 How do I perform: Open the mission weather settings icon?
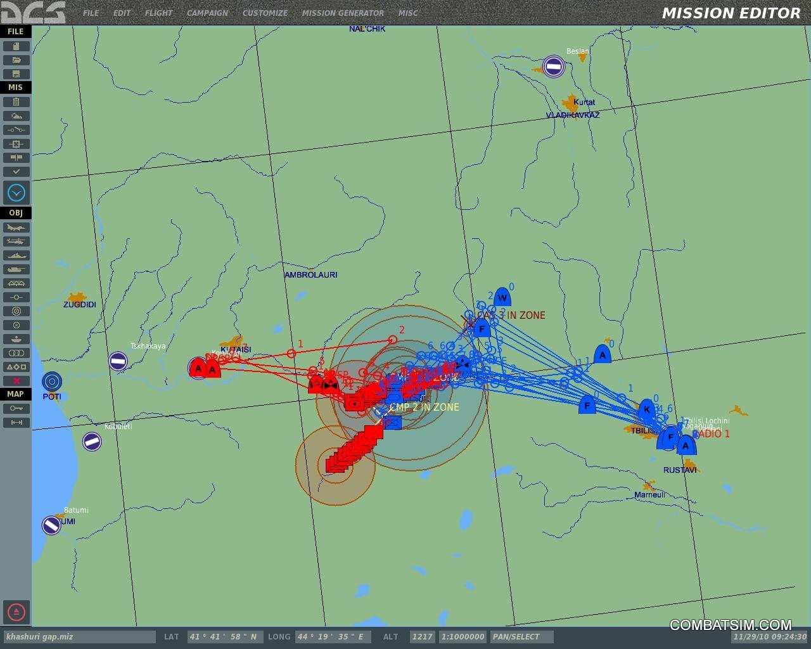[x=16, y=116]
